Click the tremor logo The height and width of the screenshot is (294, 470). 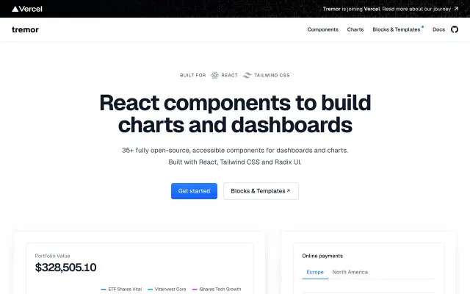tap(25, 29)
